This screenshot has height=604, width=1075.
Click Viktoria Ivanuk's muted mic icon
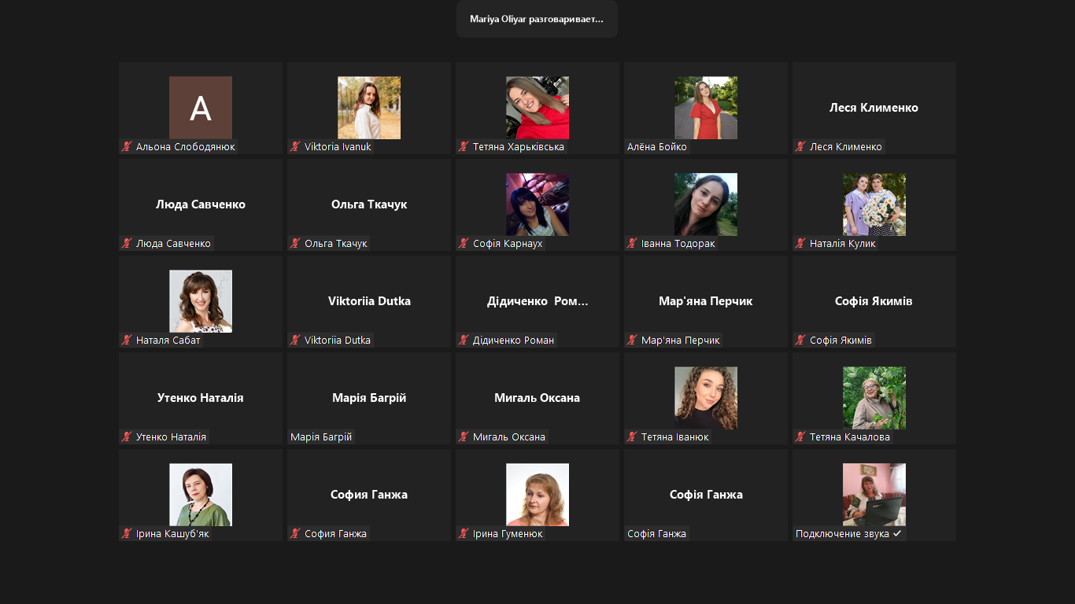click(295, 147)
